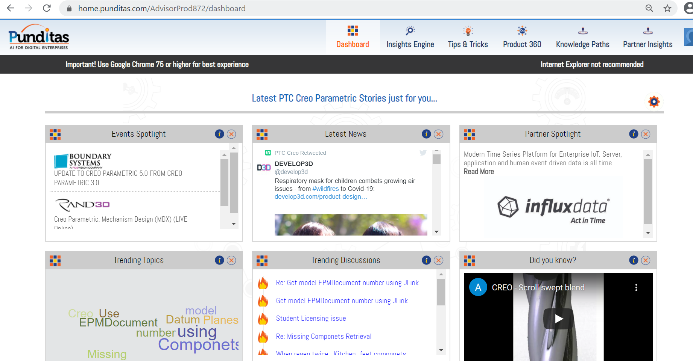Open Student Licensing issue discussion
The width and height of the screenshot is (693, 361).
click(311, 319)
